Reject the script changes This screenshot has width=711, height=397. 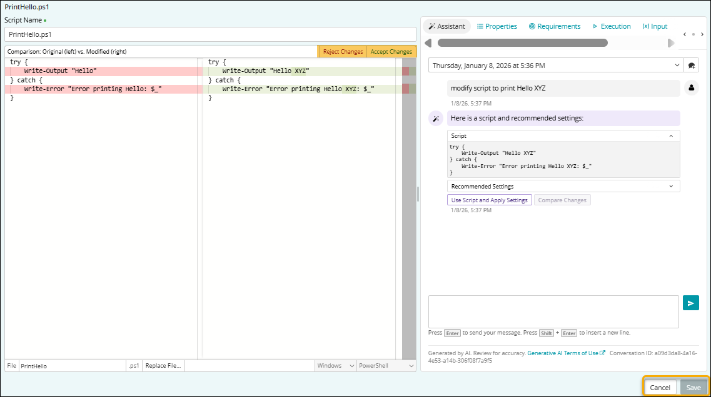click(343, 52)
